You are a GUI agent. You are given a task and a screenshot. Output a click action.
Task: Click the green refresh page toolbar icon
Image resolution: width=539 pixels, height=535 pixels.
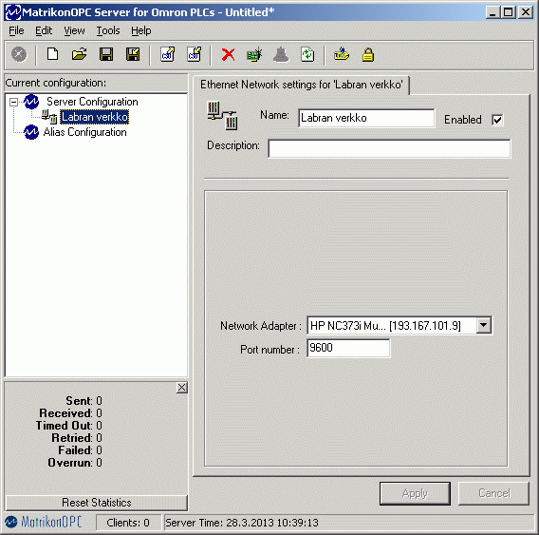307,55
